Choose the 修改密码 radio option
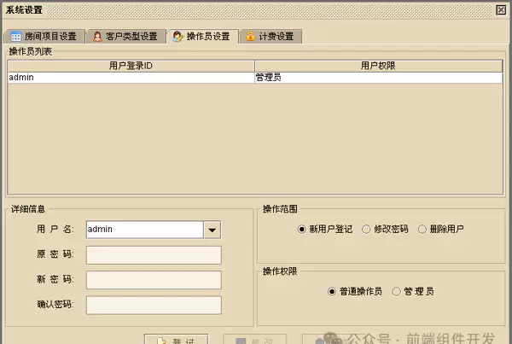Screen dimensions: 512x344 pos(367,230)
